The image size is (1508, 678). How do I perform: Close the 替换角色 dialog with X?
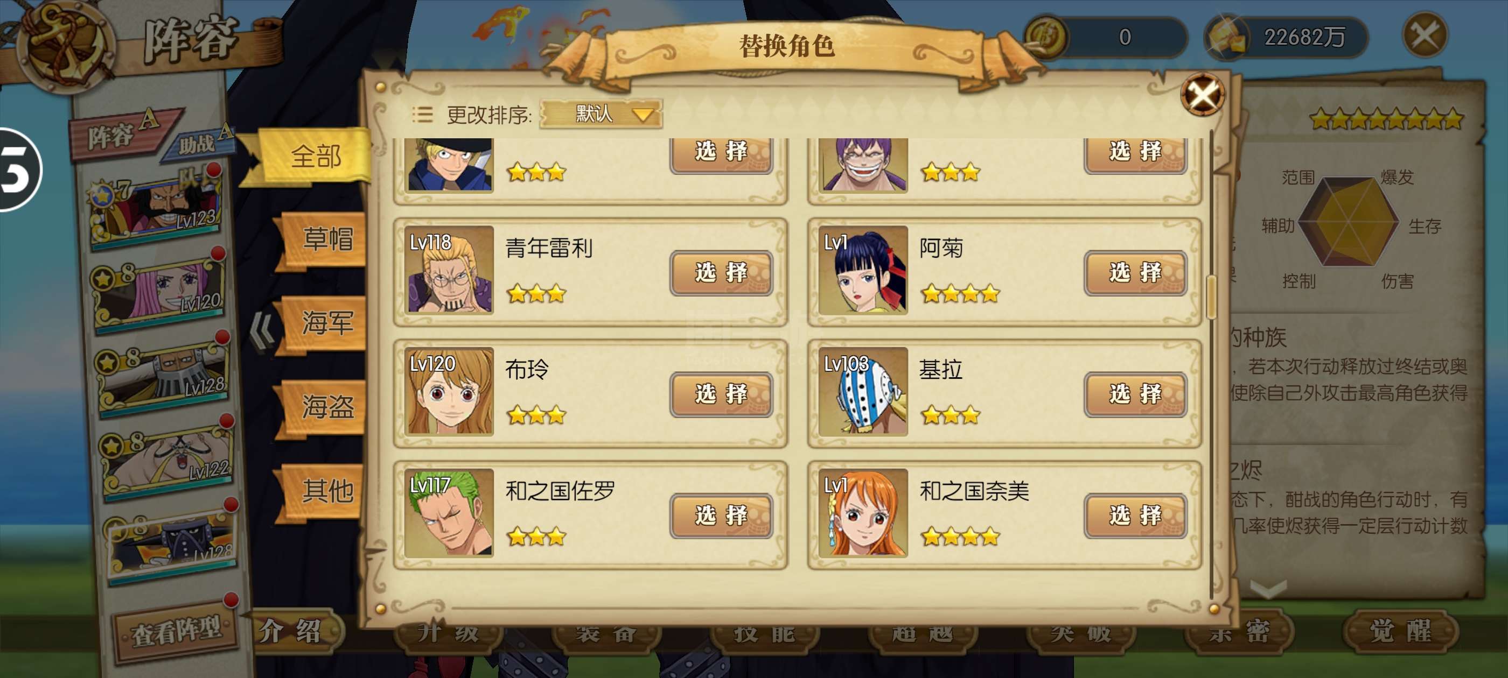(x=1203, y=94)
